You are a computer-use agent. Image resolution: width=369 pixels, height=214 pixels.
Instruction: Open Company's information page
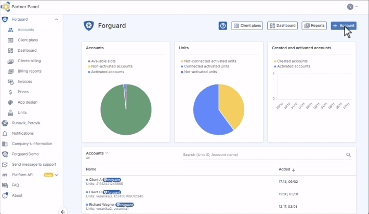tap(32, 144)
